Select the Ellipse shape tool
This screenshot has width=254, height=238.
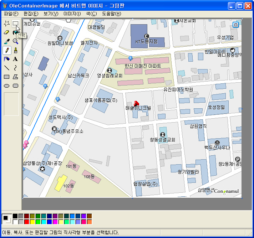point(7,86)
